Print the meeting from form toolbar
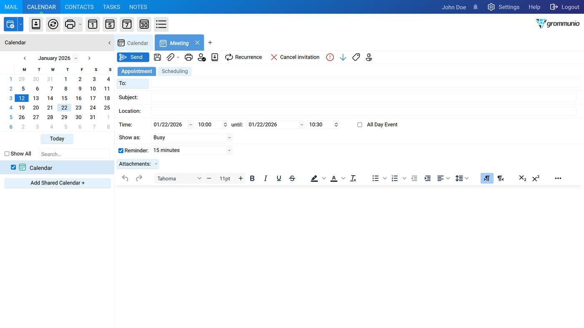The height and width of the screenshot is (328, 584). coord(189,57)
